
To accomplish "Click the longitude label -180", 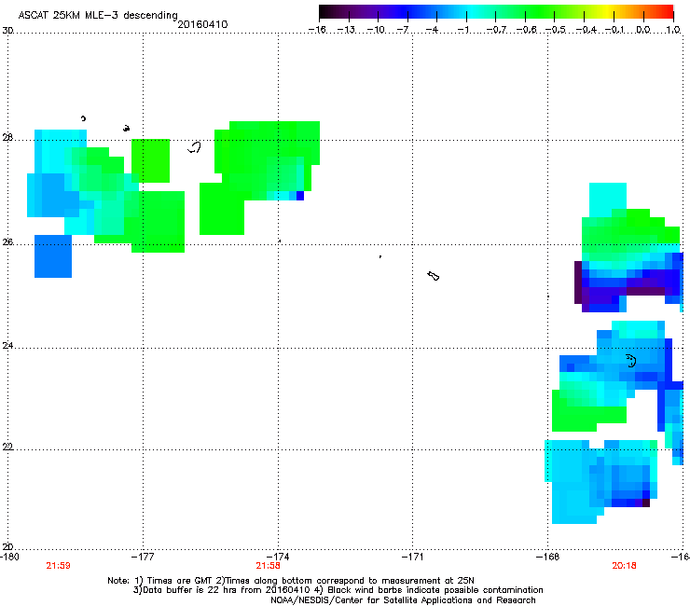I will pos(9,557).
